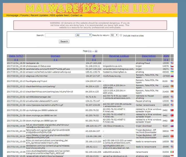Click the Russian flag in alegroup.info row
Image resolution: width=186 pixels, height=157 pixels.
(x=172, y=76)
